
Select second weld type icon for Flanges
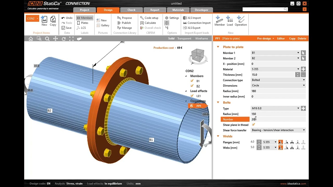[x=286, y=142]
